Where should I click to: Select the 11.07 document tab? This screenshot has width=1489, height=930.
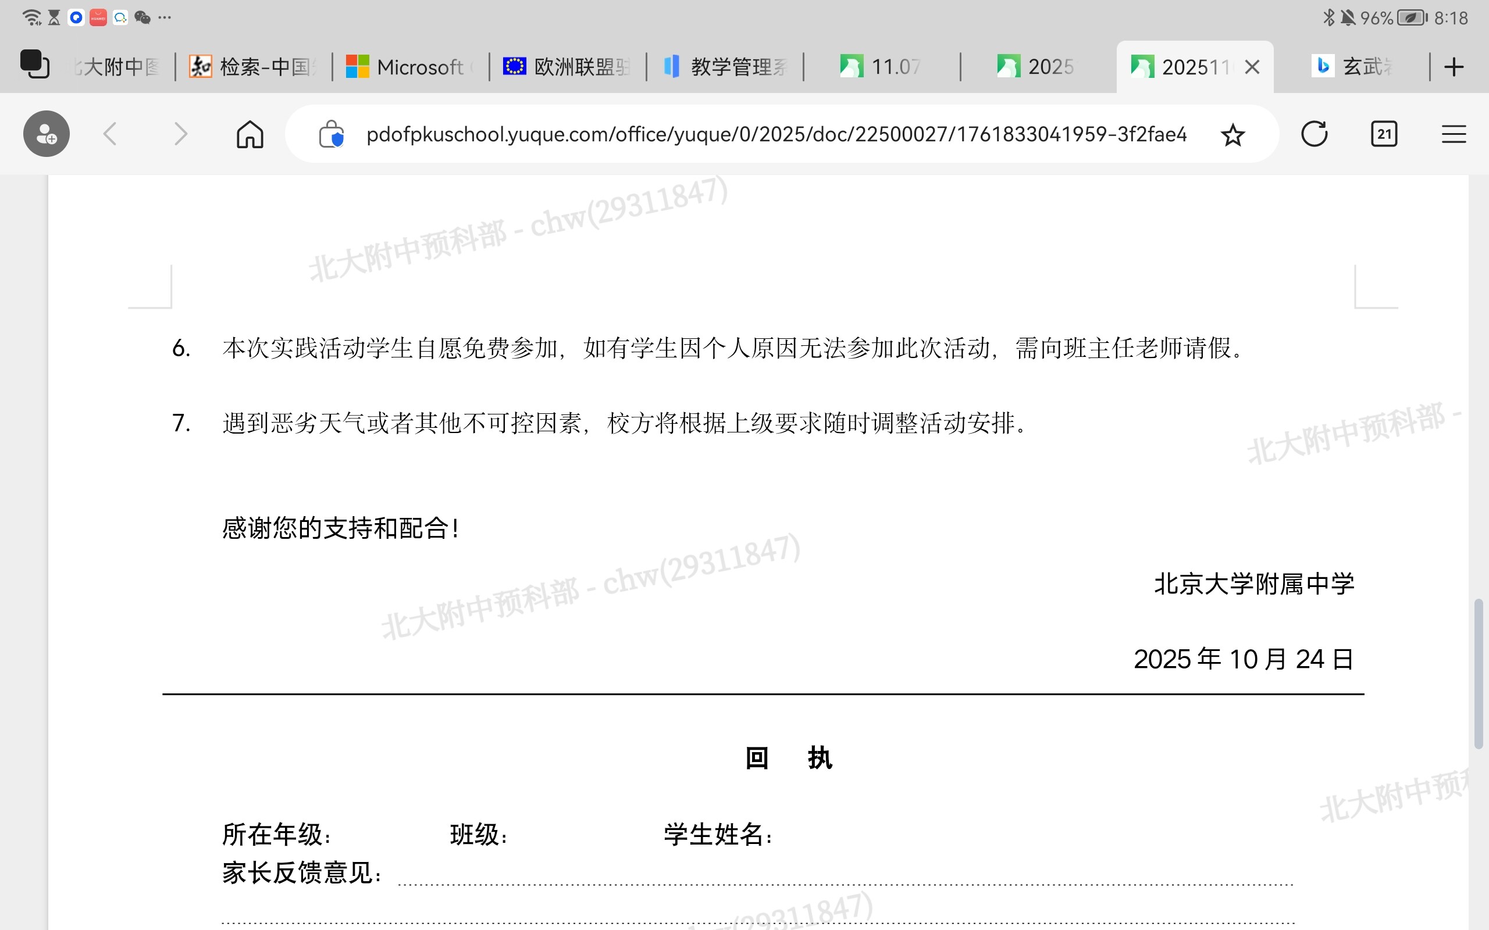pos(882,66)
